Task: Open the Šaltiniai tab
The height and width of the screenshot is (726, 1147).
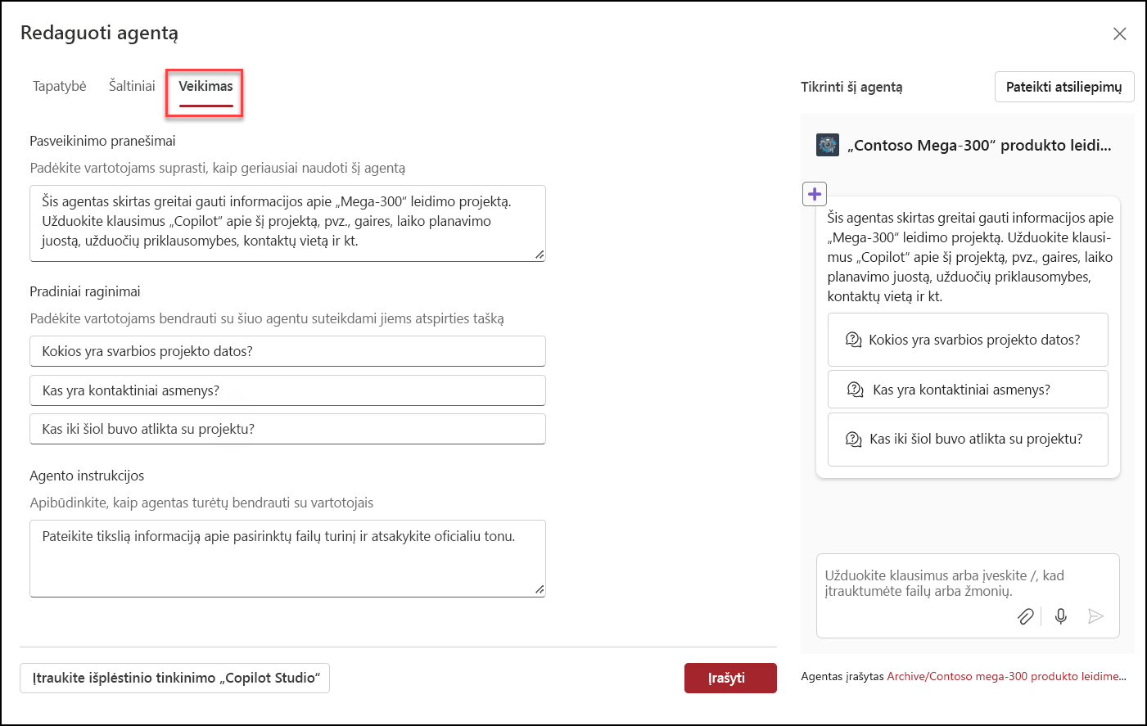Action: 132,86
